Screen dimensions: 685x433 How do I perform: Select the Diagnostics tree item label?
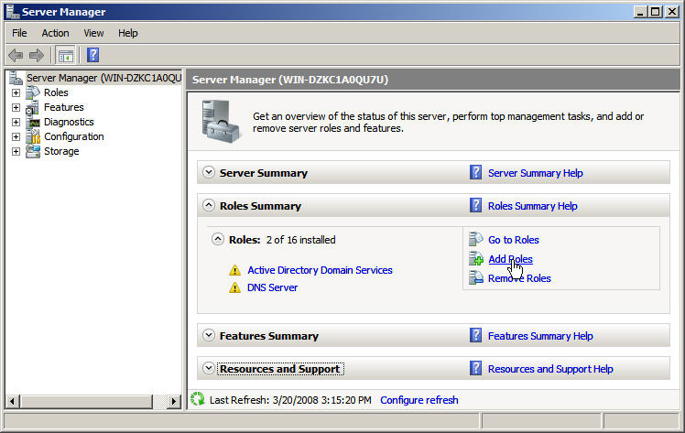pos(69,123)
